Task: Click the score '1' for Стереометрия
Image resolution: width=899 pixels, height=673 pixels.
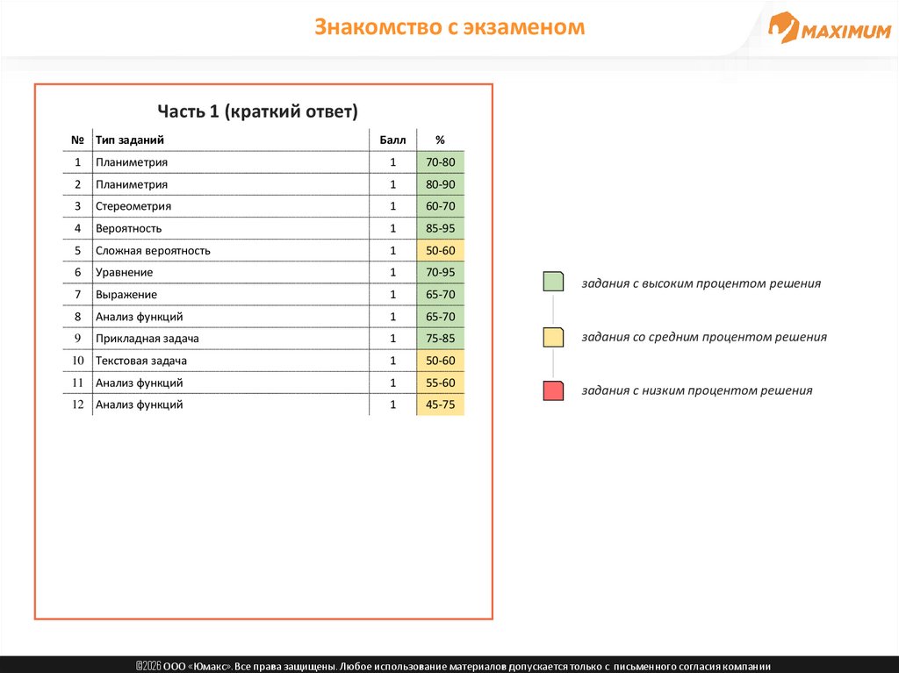Action: pyautogui.click(x=392, y=206)
